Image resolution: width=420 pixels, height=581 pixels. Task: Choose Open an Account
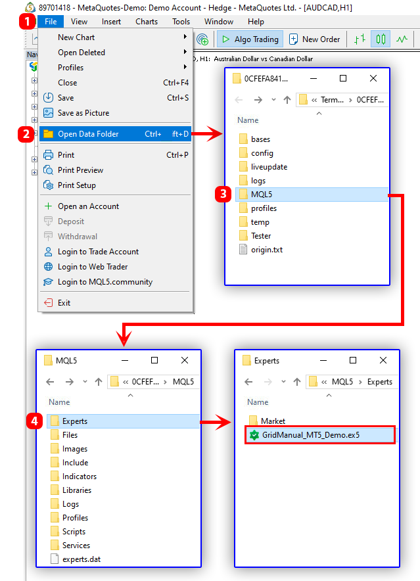tap(115, 206)
